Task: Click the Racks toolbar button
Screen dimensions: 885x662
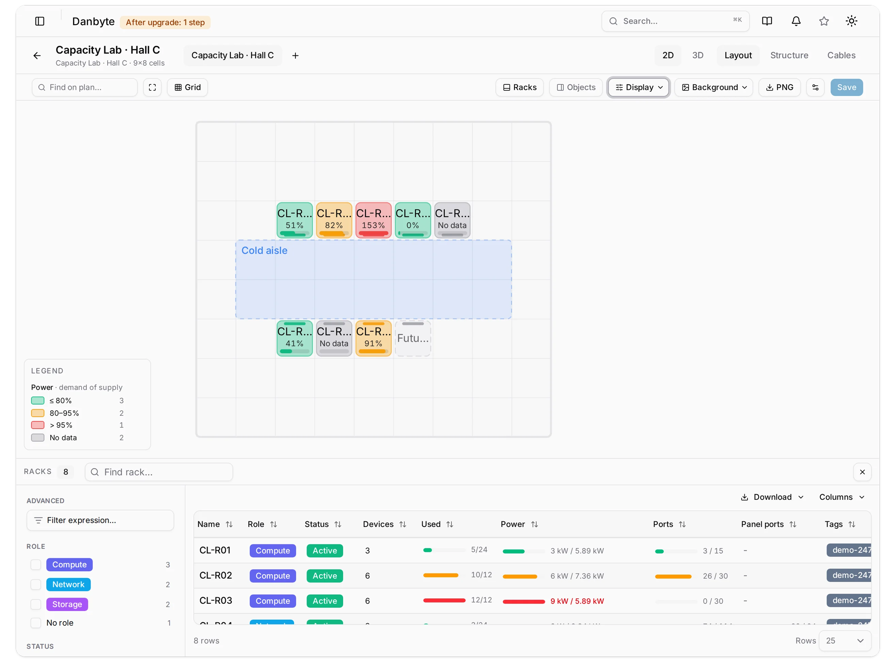Action: tap(519, 87)
